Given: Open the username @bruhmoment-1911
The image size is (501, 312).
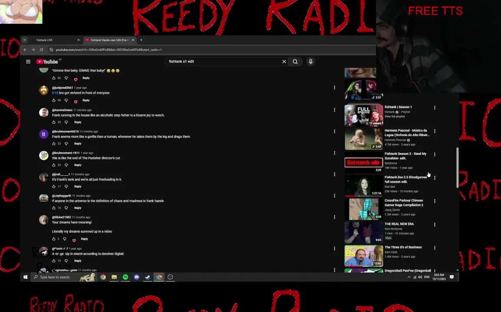Looking at the screenshot, I should (66, 153).
